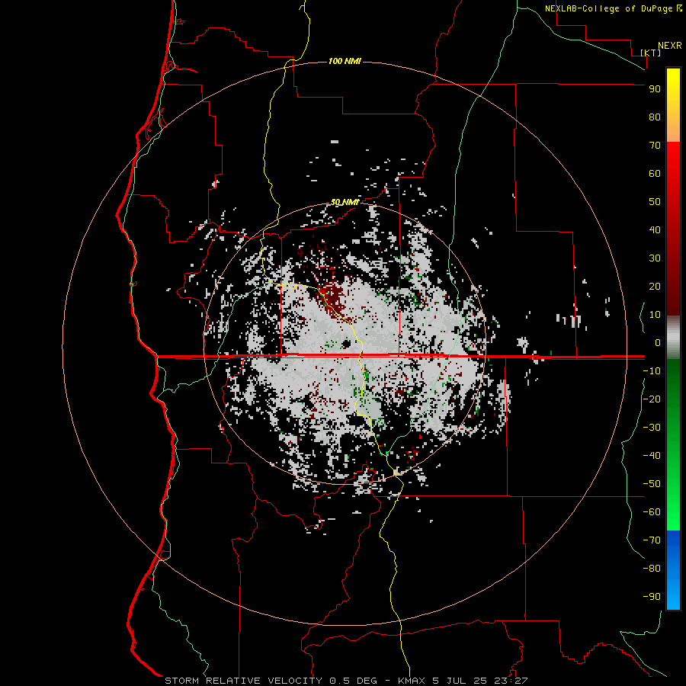Click the -80 knot scale label
Viewport: 686px width, 686px height.
[x=652, y=569]
